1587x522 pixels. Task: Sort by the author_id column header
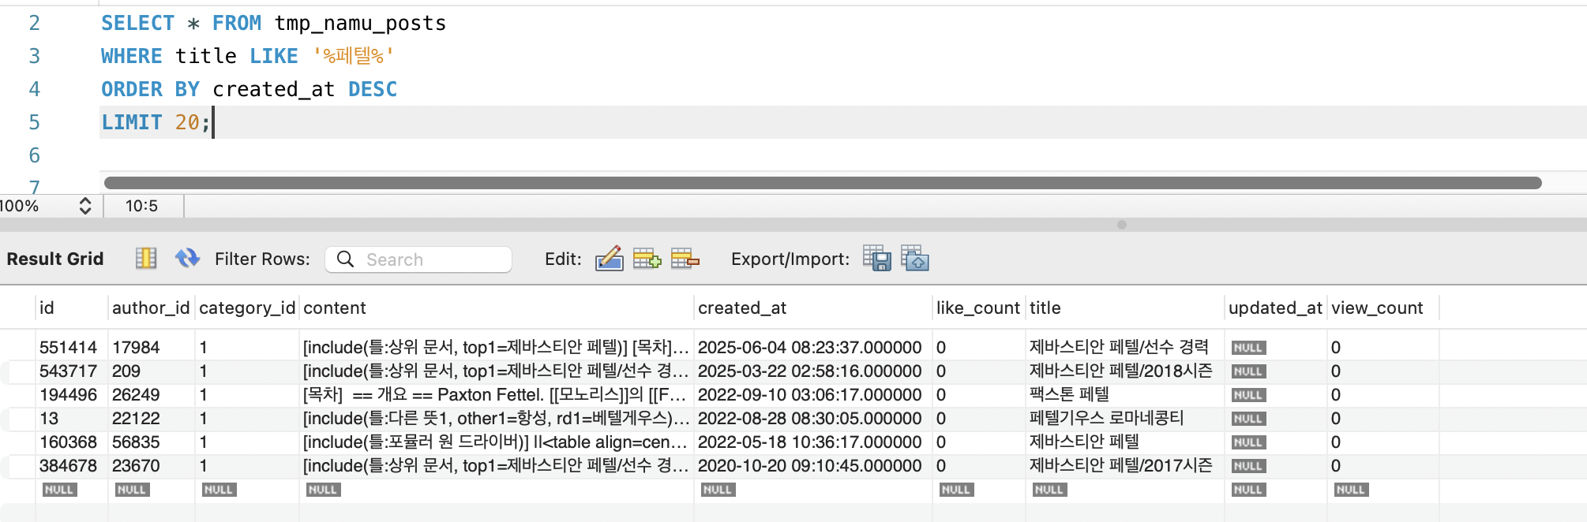151,308
